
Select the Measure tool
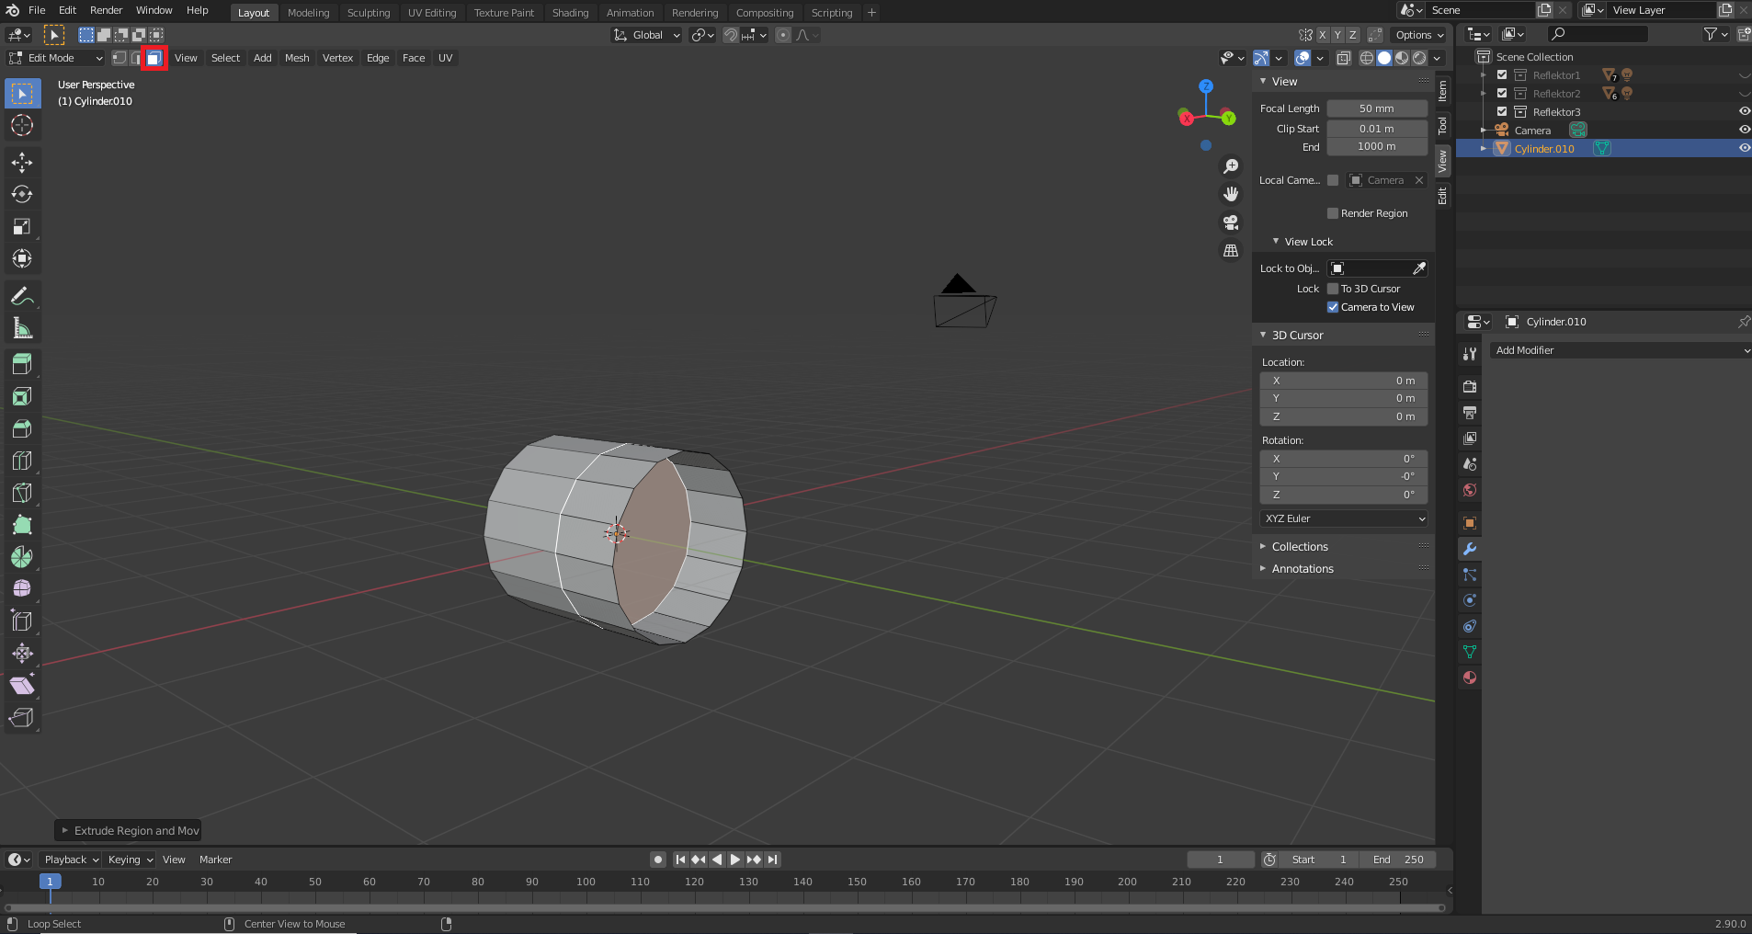22,328
